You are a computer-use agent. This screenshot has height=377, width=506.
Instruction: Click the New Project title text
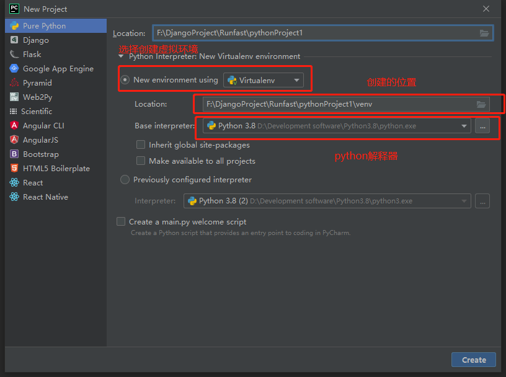(45, 9)
